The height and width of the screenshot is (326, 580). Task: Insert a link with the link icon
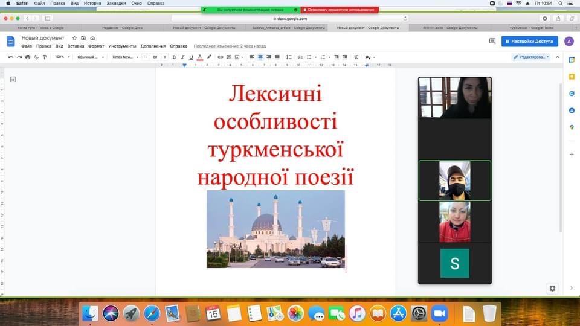(221, 57)
